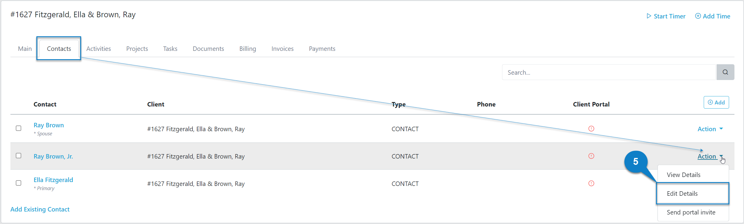Open the Invoices tab
Viewport: 744px width, 224px height.
click(x=282, y=48)
